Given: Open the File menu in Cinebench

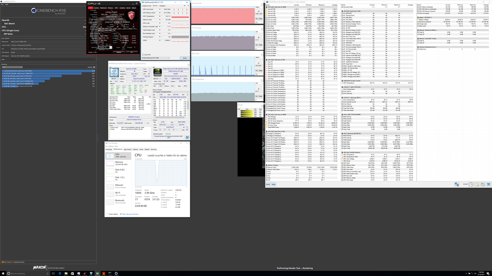Looking at the screenshot, I should 2,4.
